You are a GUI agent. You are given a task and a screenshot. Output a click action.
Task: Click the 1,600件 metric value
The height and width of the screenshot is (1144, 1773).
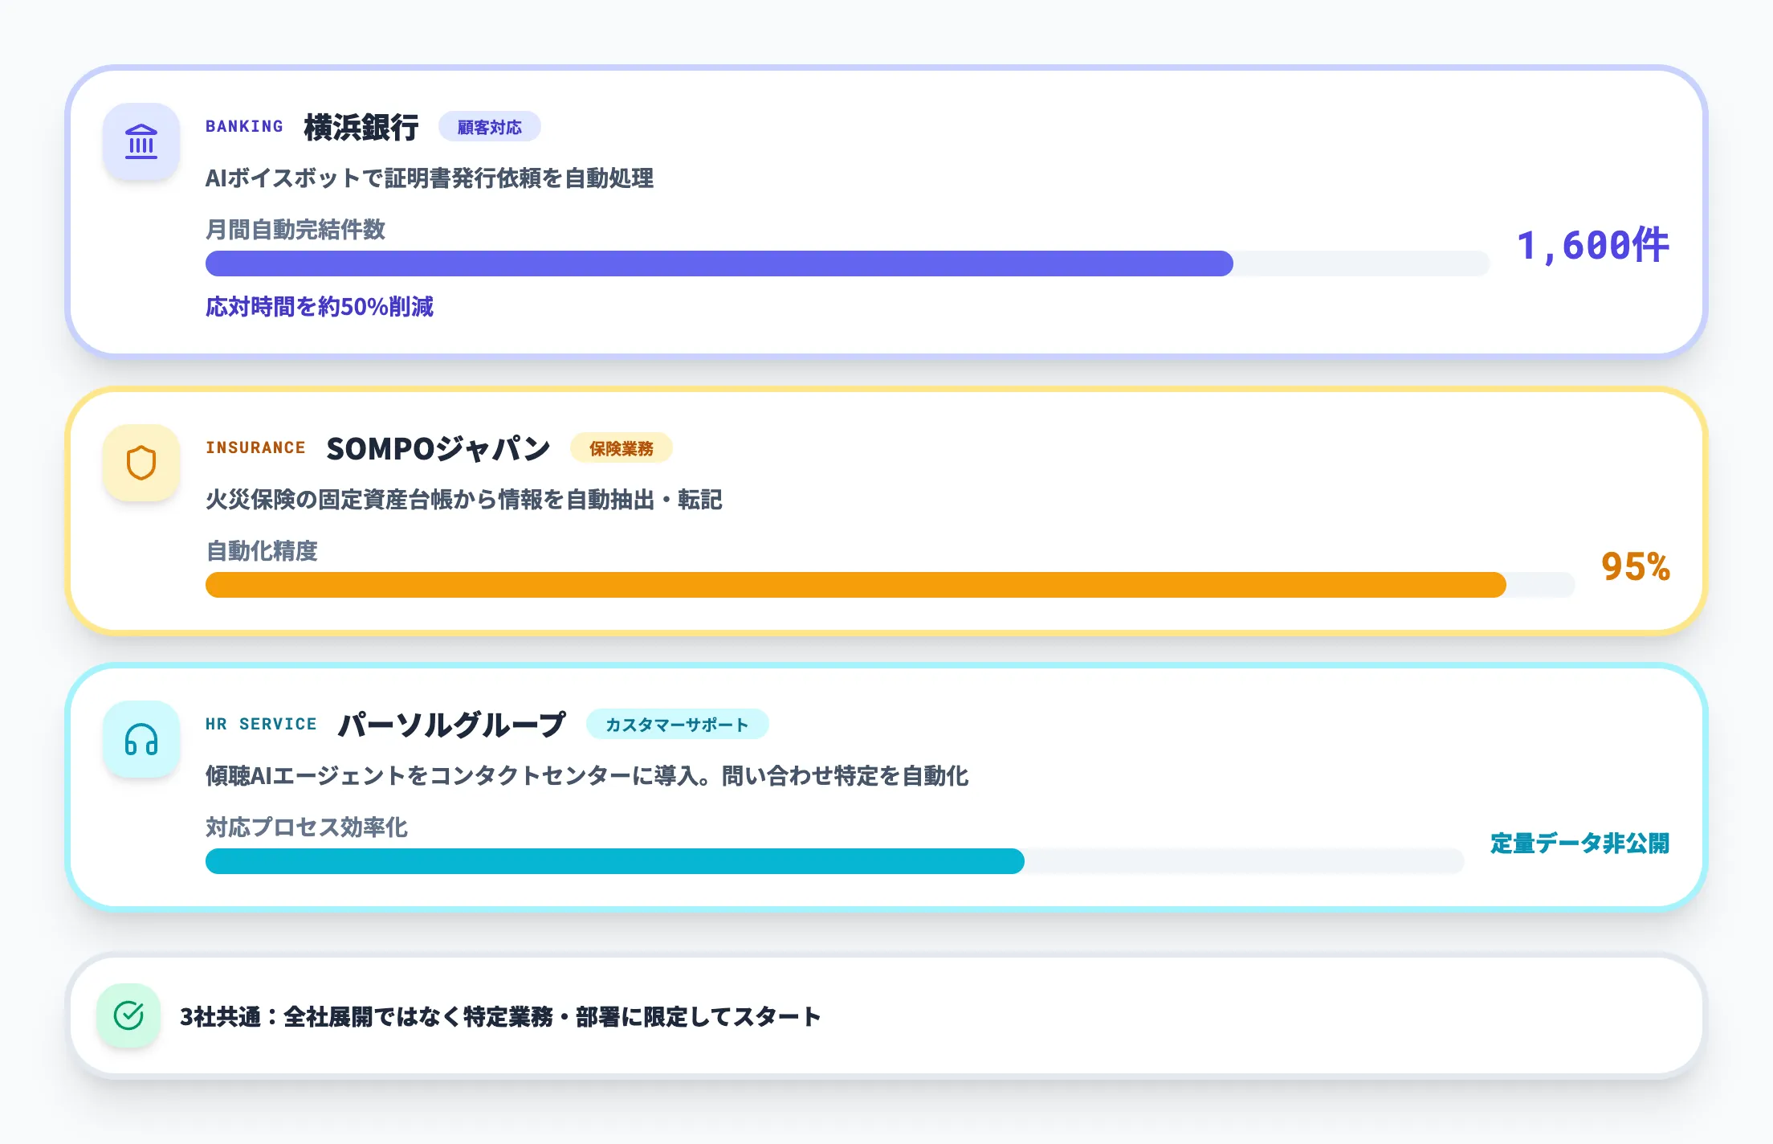click(x=1592, y=245)
